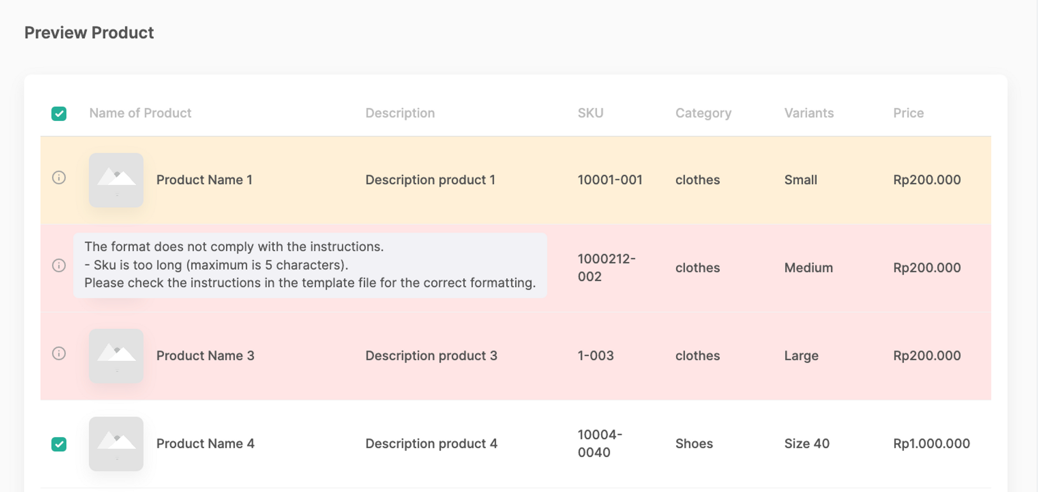
Task: Click the Price column header
Action: click(908, 113)
